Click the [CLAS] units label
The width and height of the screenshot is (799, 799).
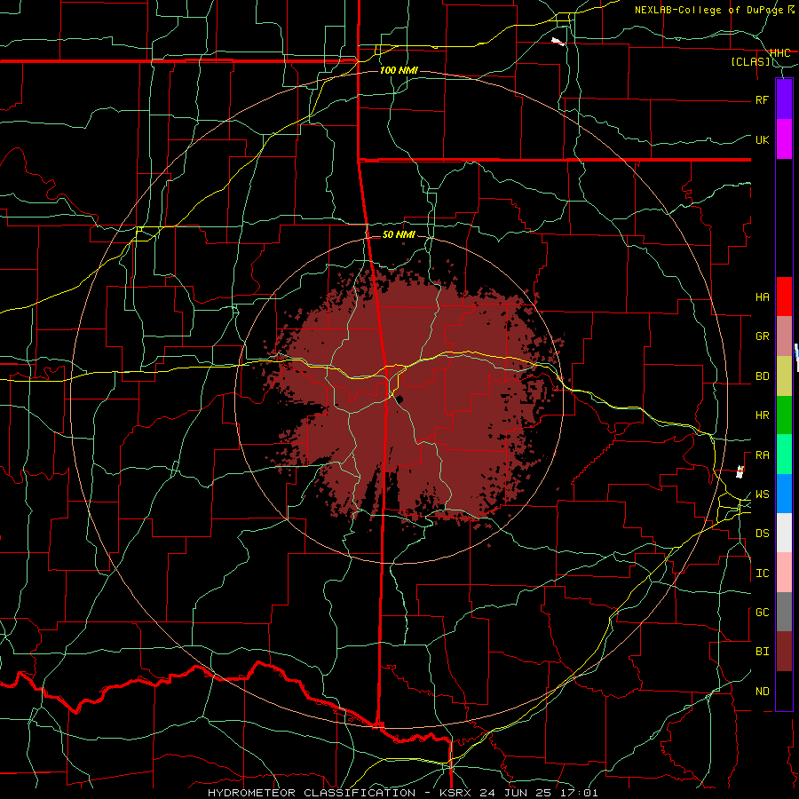coord(750,62)
